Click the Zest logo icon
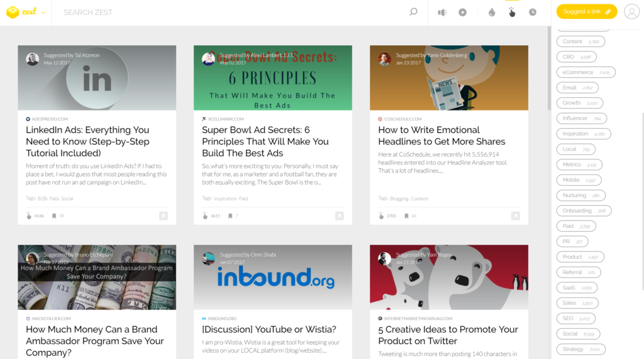This screenshot has width=644, height=359. 13,12
